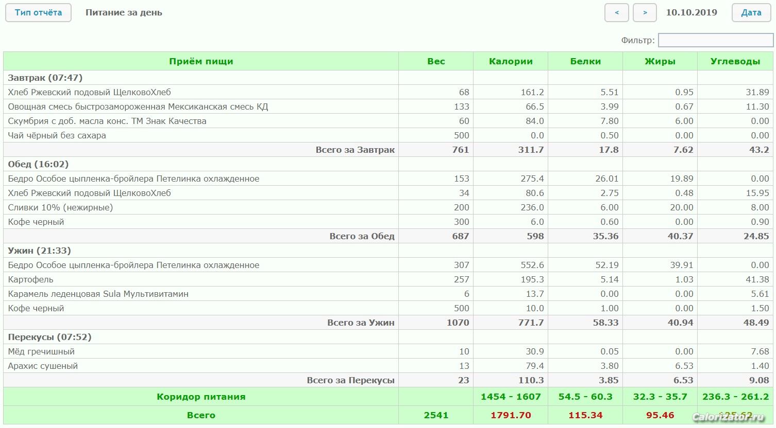Click protein corridor value 54.5 - 60.3
The height and width of the screenshot is (428, 776).
tap(585, 397)
